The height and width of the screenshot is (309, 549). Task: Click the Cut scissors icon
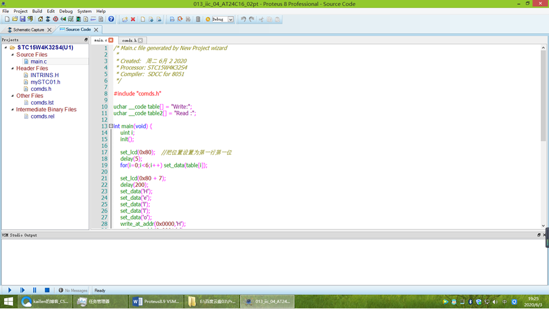pyautogui.click(x=261, y=19)
